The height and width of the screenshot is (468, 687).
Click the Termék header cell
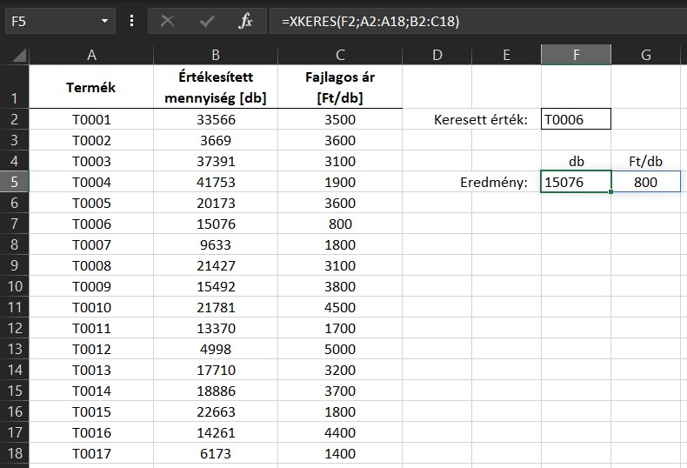click(91, 88)
